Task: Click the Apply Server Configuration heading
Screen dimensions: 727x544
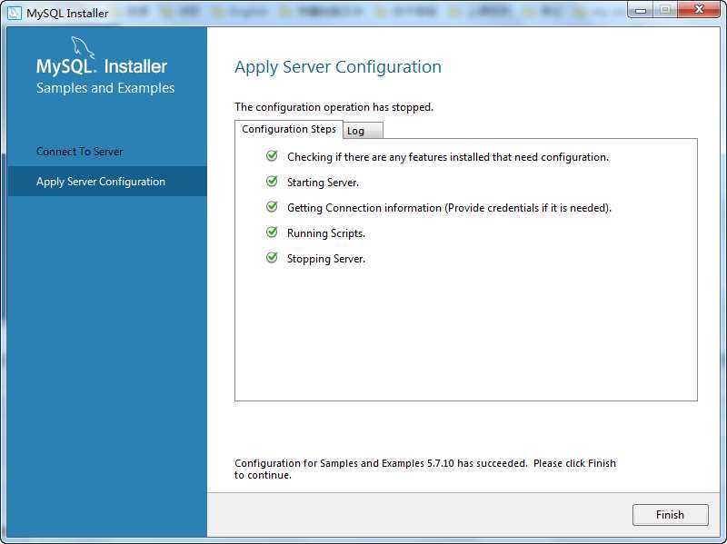Action: pos(338,67)
